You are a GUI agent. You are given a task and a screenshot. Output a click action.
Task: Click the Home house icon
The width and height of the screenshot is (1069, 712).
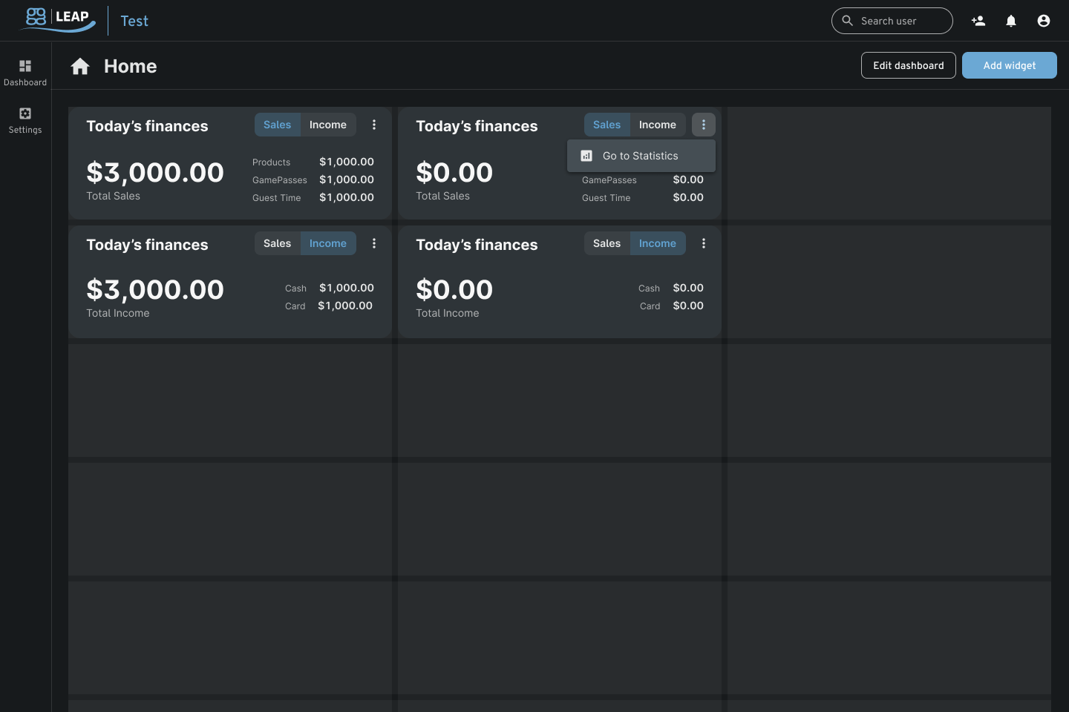[80, 67]
